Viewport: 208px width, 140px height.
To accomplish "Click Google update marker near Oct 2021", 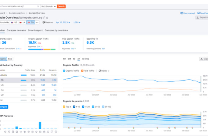I will [x=98, y=128].
